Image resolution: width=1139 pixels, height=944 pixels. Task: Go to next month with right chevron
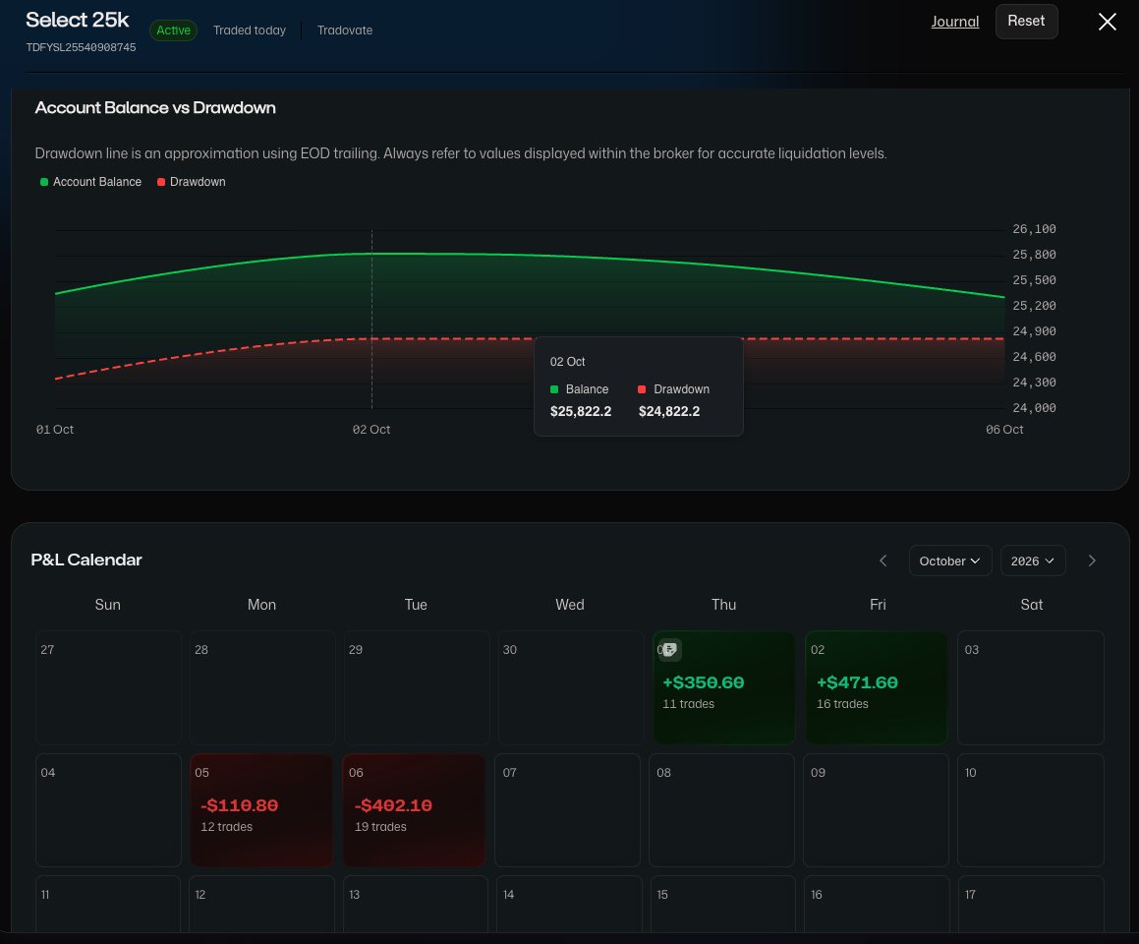click(1092, 560)
